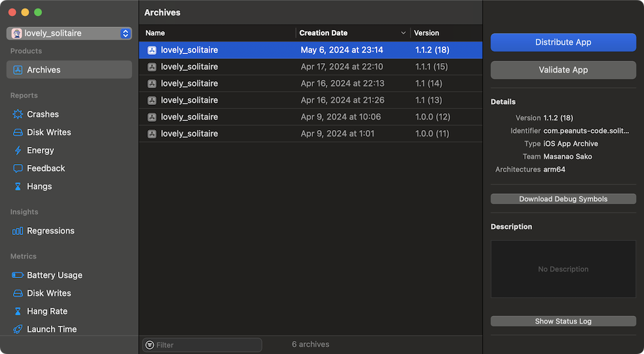
Task: Click the archive icon for version 1.1 (13)
Action: 152,100
